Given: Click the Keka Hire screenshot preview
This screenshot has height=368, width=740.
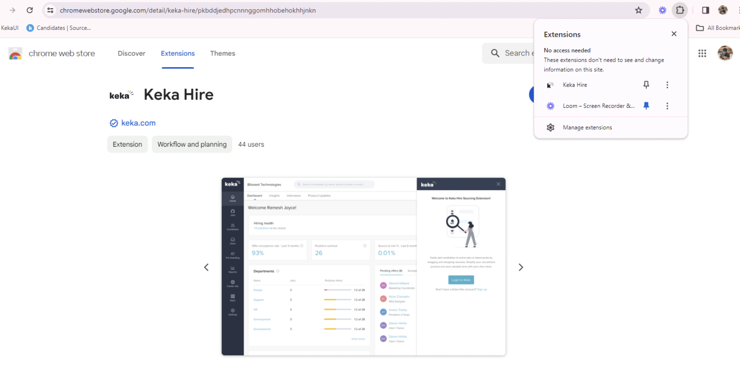Looking at the screenshot, I should click(363, 266).
